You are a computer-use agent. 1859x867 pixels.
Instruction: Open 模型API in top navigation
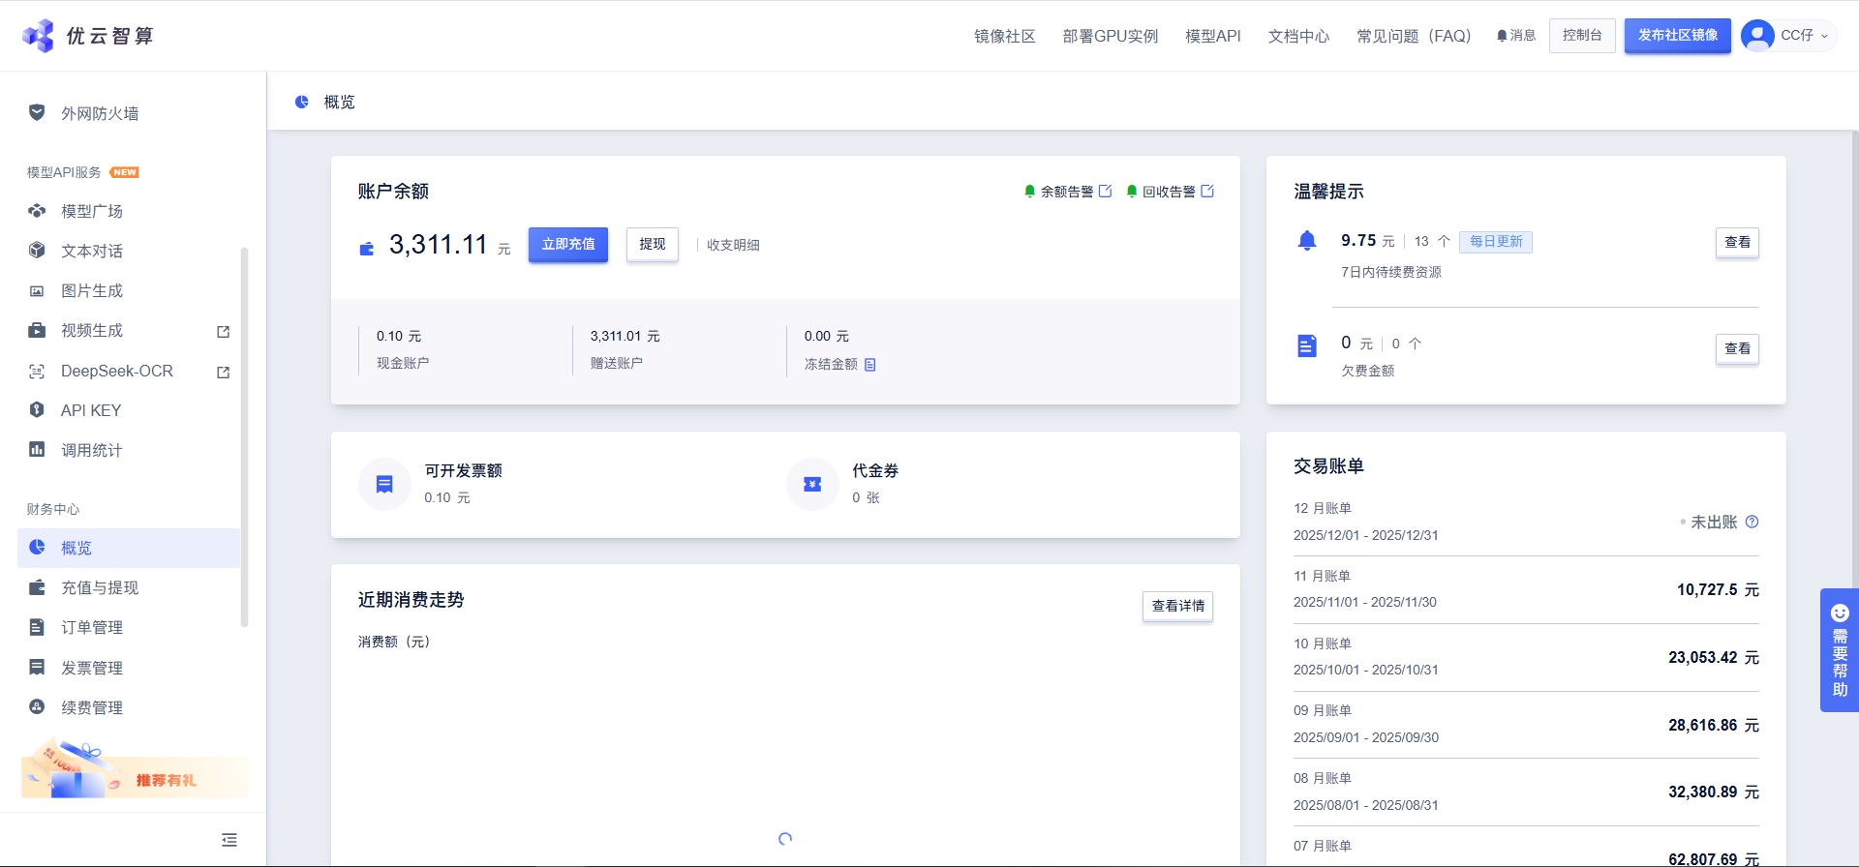click(x=1213, y=36)
